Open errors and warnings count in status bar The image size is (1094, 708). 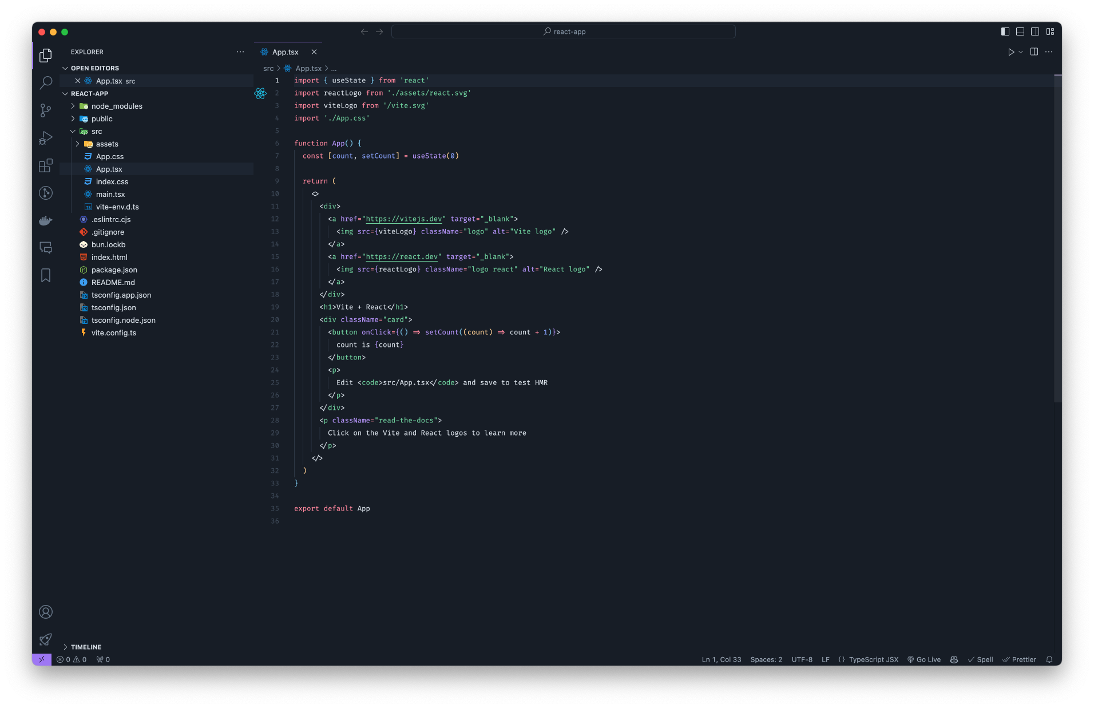(x=72, y=659)
